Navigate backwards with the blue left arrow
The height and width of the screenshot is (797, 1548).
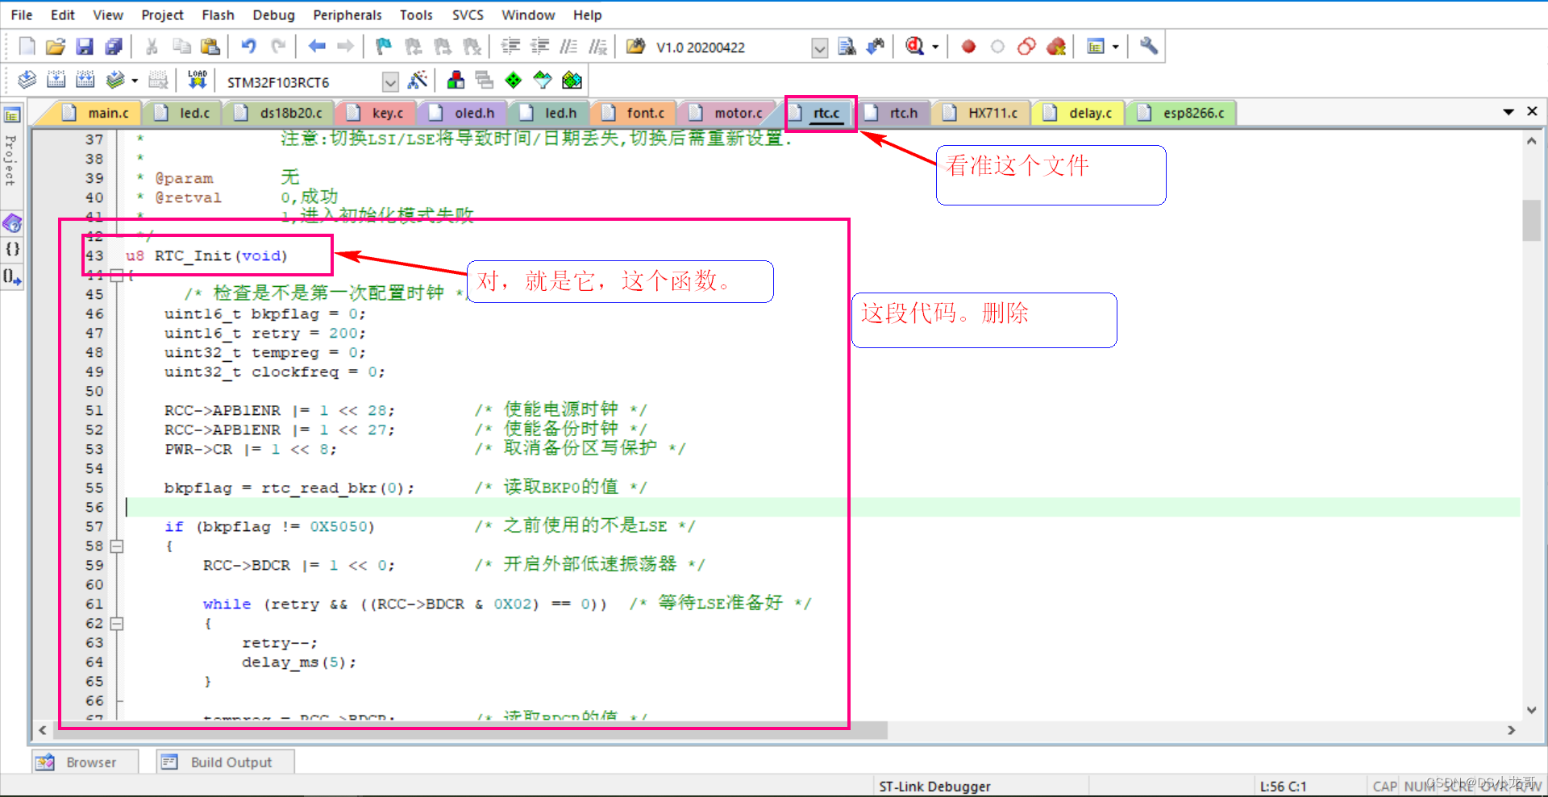point(317,47)
